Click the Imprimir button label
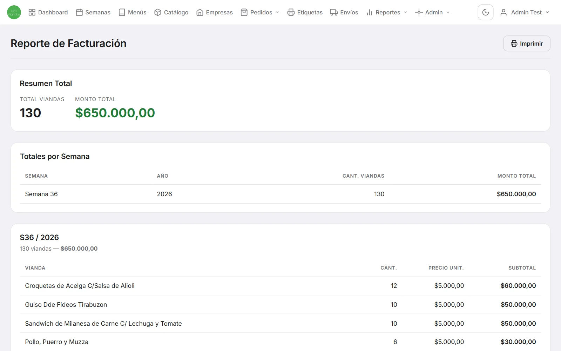Image resolution: width=561 pixels, height=351 pixels. (x=531, y=44)
